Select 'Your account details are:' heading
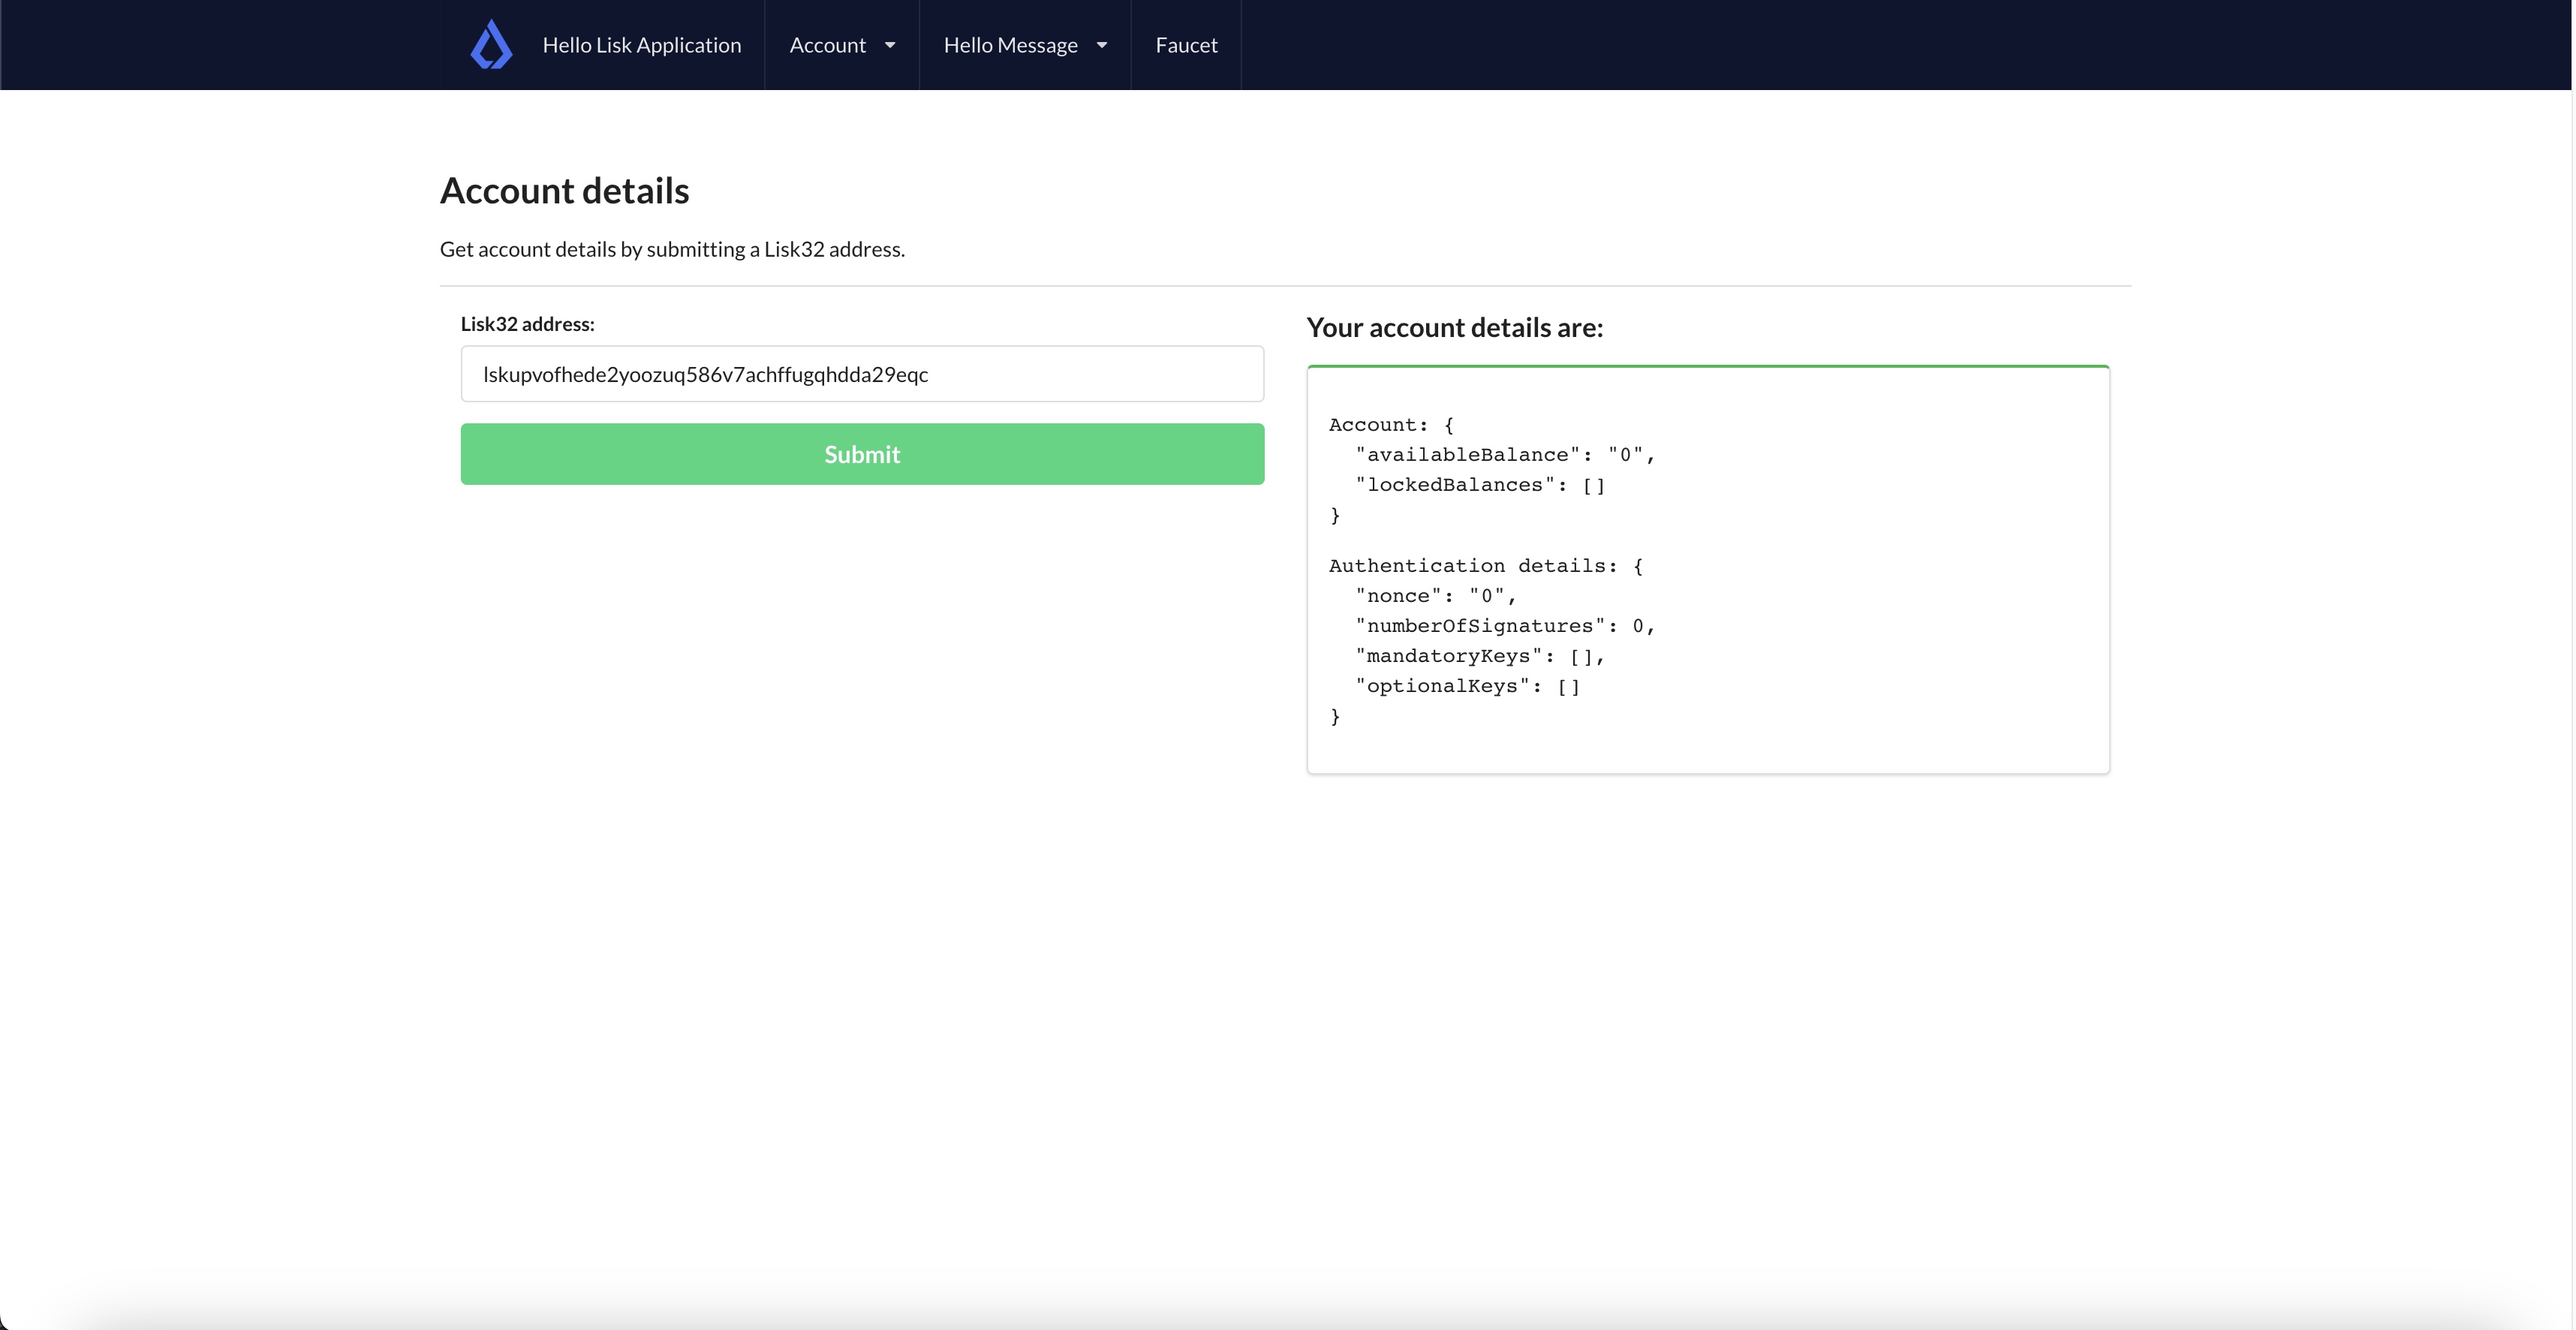The image size is (2576, 1330). [1454, 328]
